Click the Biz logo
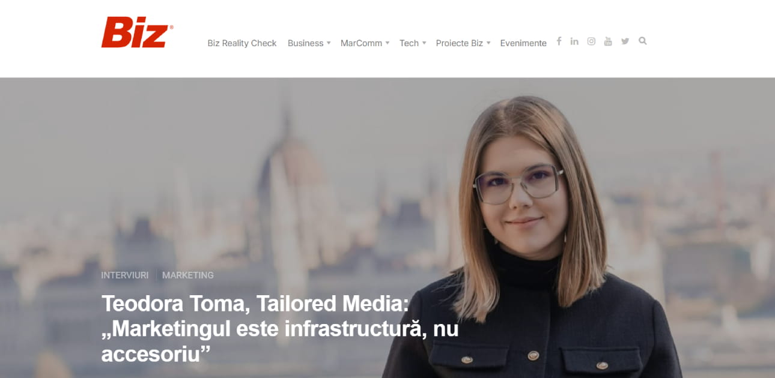Viewport: 775px width, 378px height. [138, 32]
